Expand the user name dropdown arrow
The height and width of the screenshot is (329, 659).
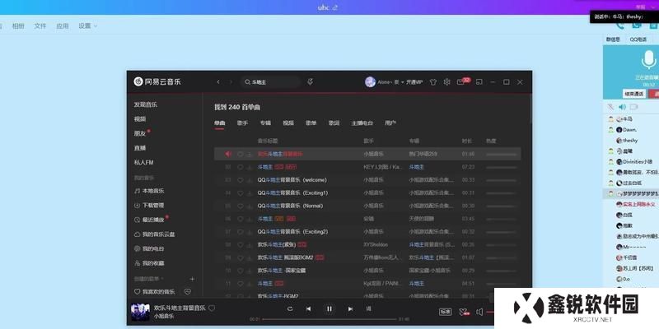(402, 82)
